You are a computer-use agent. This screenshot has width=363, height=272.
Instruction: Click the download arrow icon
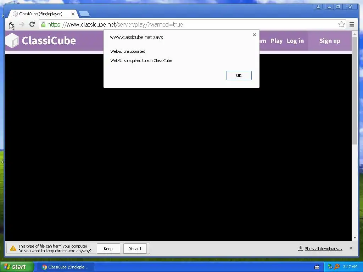(301, 248)
